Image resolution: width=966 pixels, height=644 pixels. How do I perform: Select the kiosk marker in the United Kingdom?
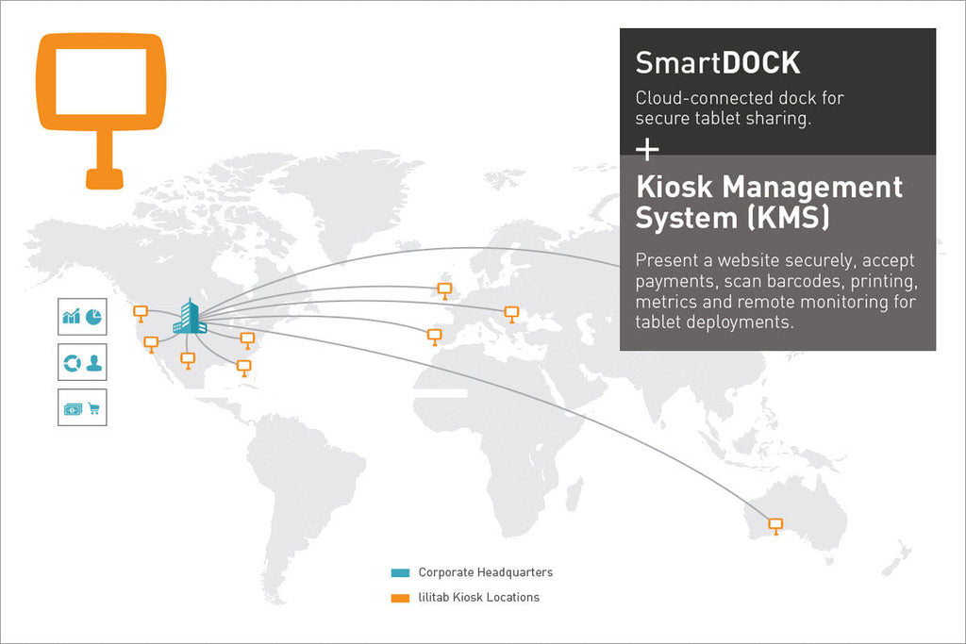click(x=444, y=290)
